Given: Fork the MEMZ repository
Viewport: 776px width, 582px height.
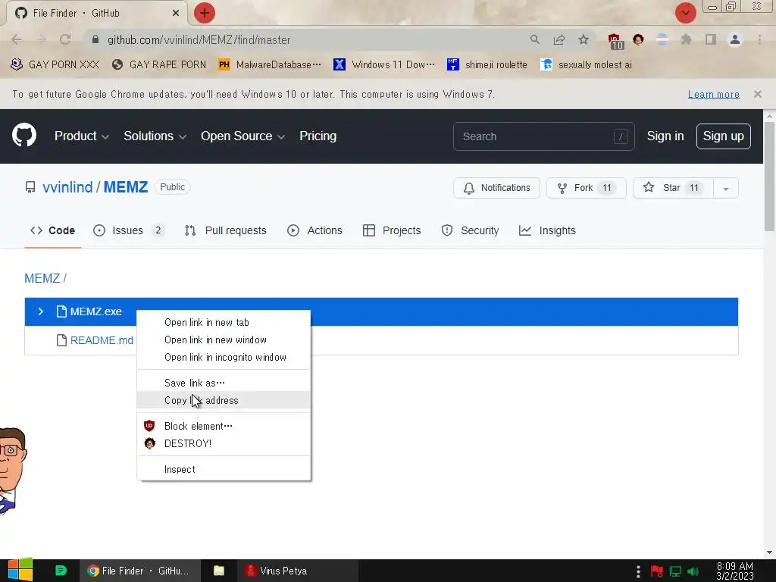Looking at the screenshot, I should pos(586,188).
